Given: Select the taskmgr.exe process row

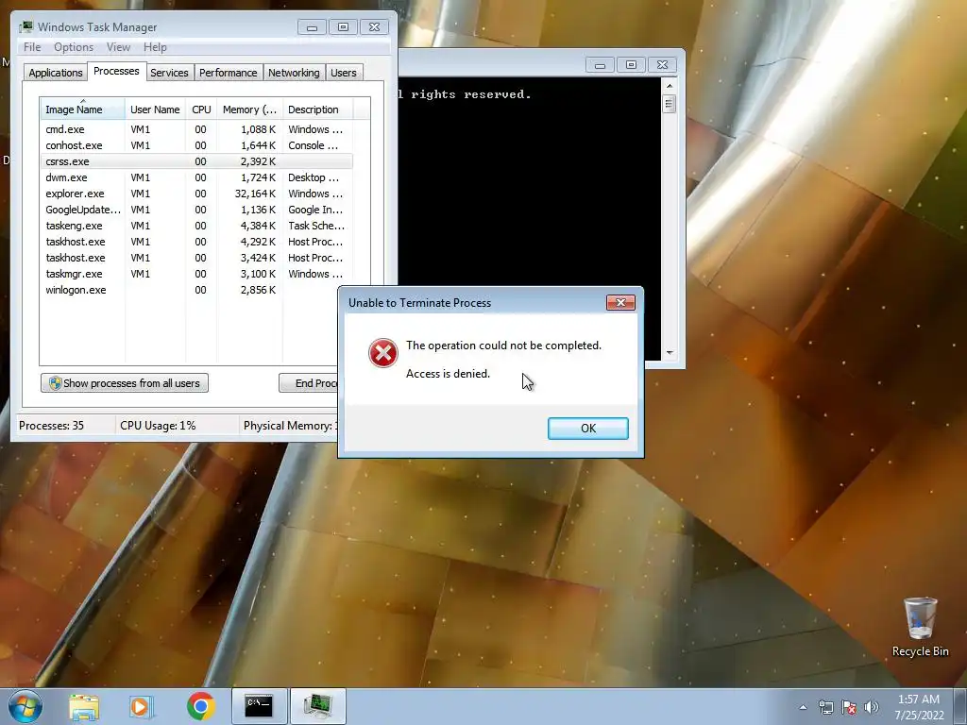Looking at the screenshot, I should click(x=196, y=274).
